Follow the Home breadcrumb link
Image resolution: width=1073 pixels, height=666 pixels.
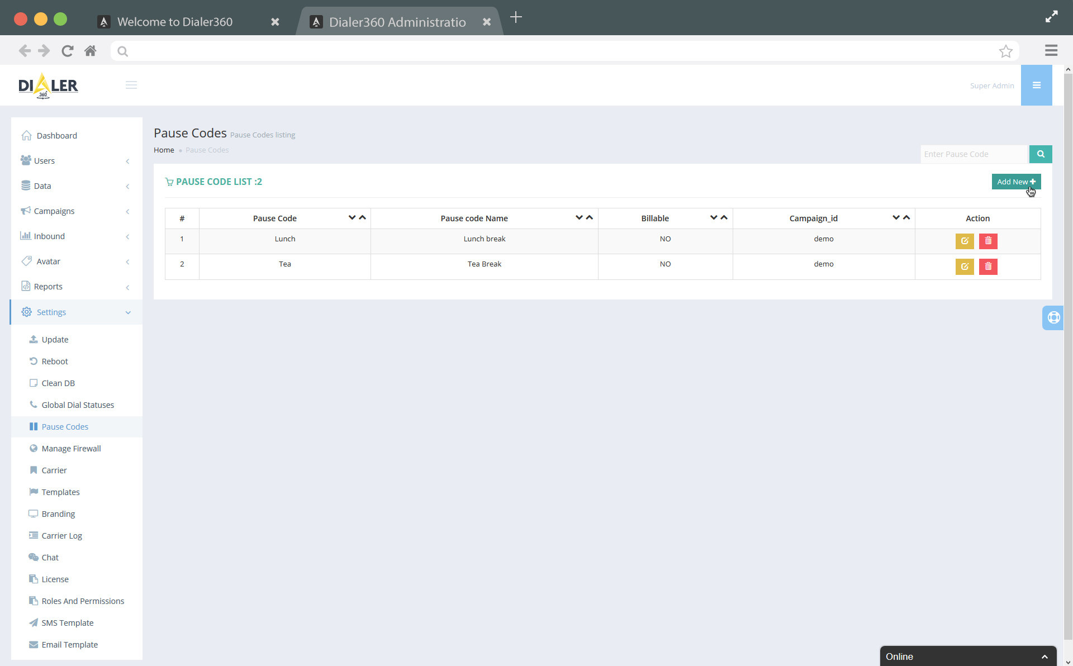163,150
